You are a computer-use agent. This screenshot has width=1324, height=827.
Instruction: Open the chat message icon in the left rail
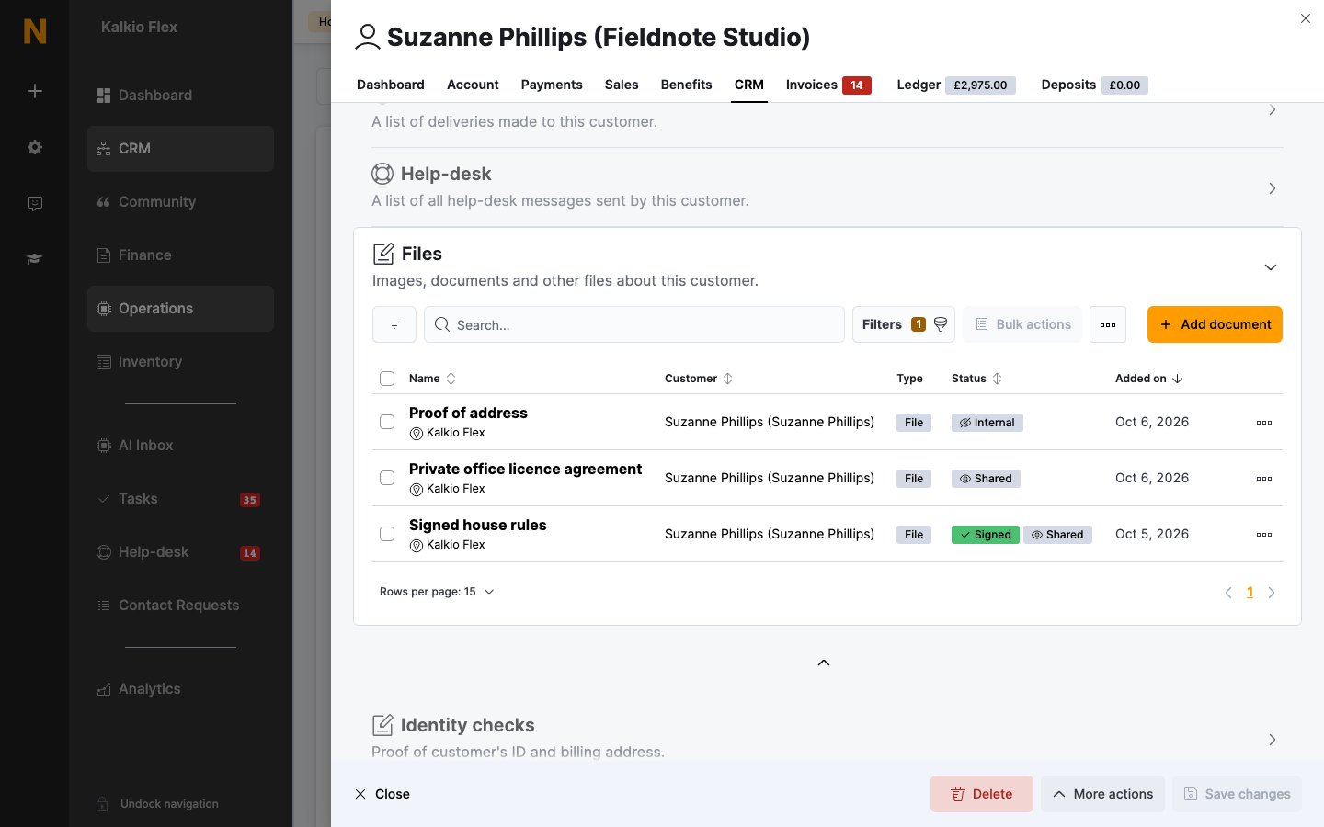(35, 203)
